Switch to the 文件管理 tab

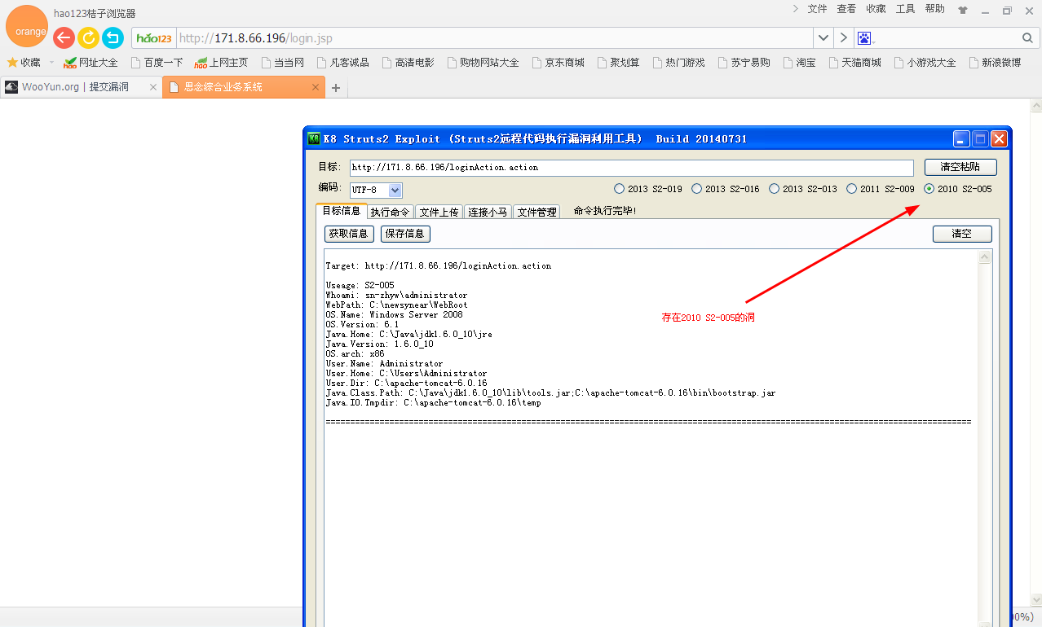pyautogui.click(x=536, y=212)
